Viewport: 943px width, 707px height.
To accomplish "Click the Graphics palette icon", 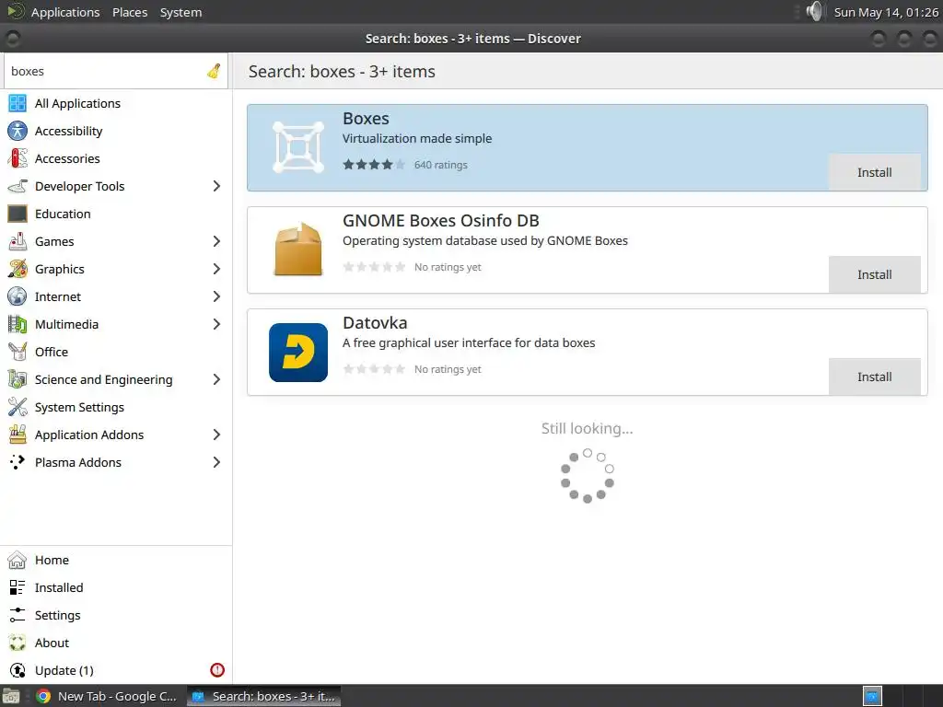I will [17, 270].
